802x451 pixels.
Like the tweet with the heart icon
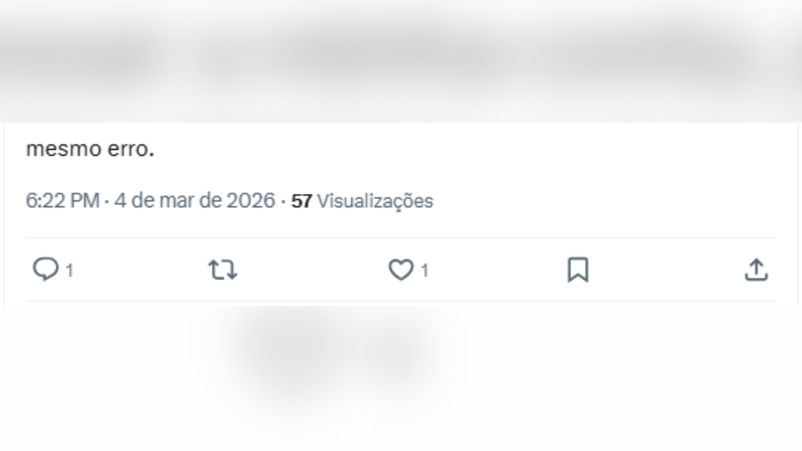tap(401, 270)
